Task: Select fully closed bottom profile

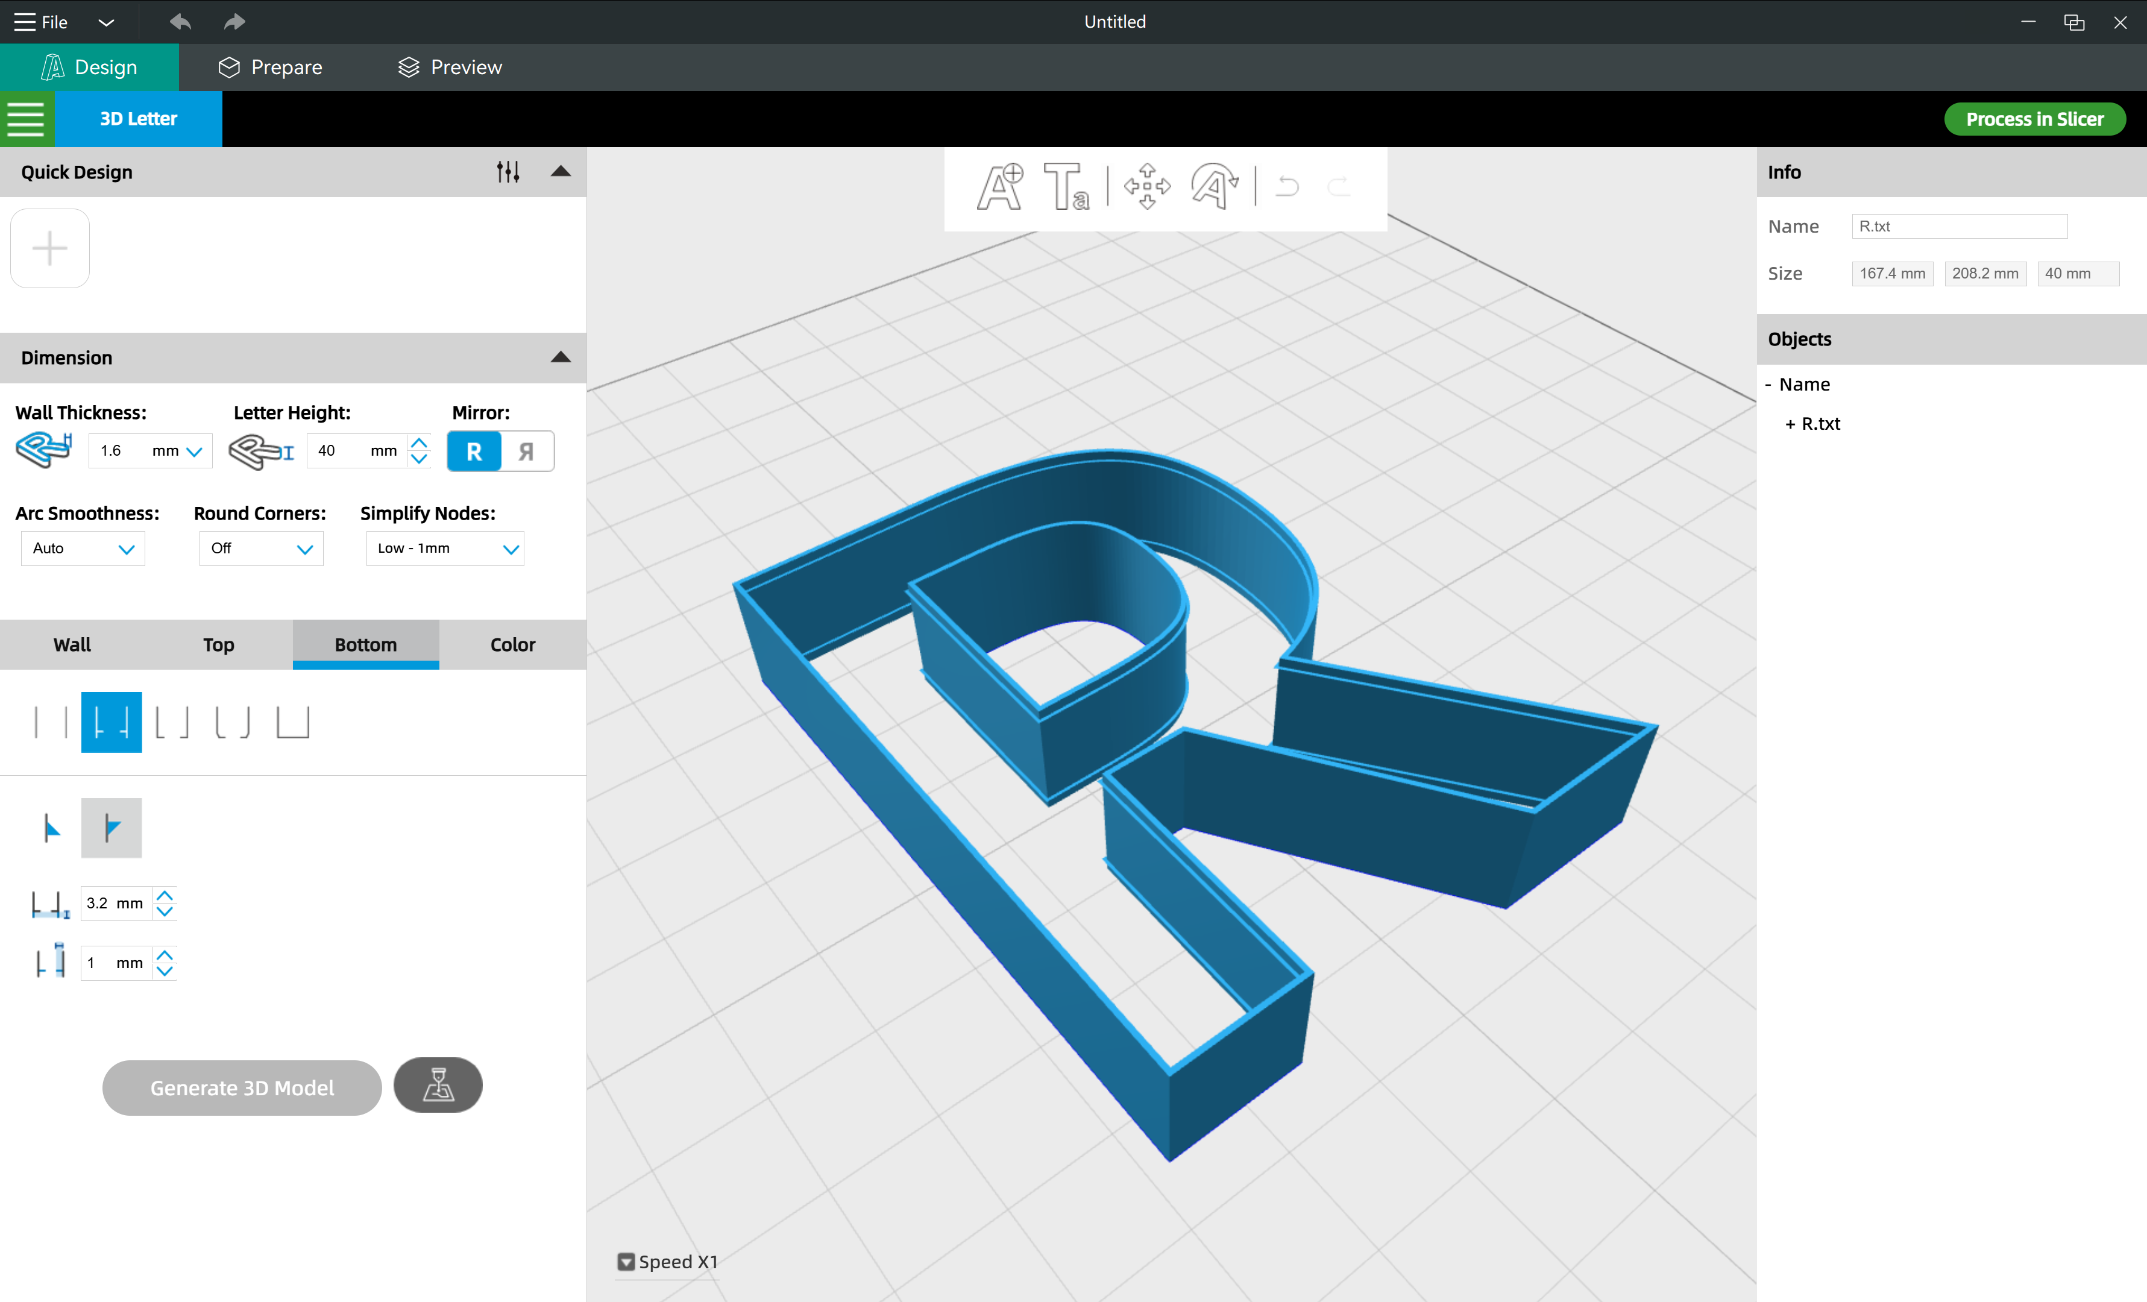Action: click(x=293, y=723)
